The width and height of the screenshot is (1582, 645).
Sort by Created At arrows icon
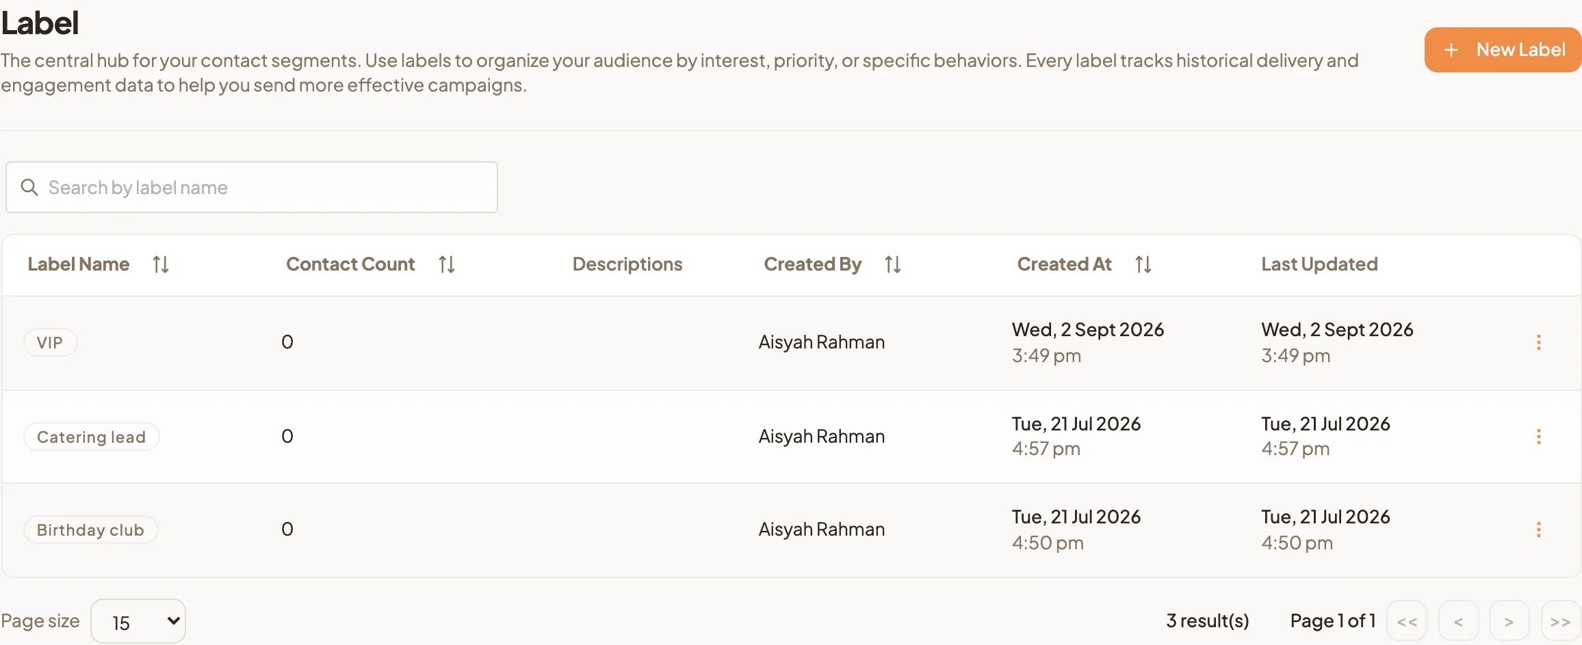pos(1143,264)
